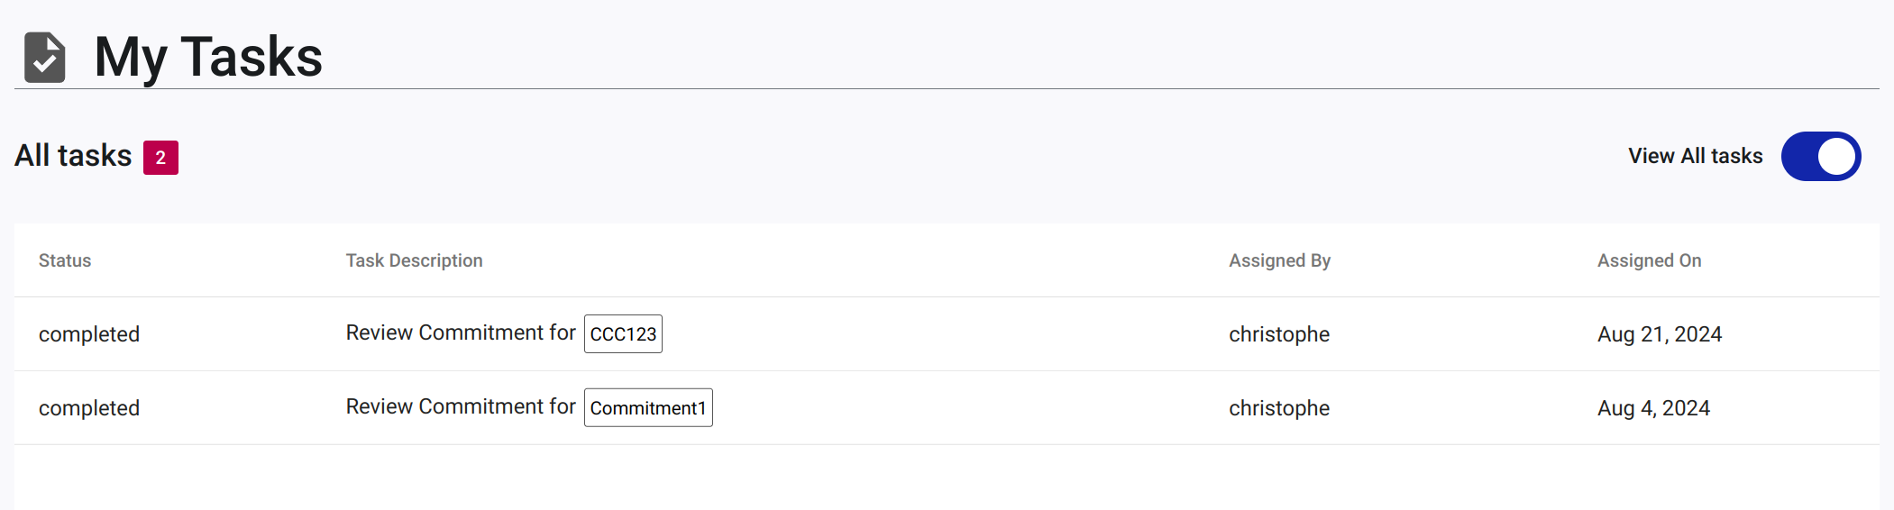Screen dimensions: 1894x510
Task: Select the completed status in CCC123 row
Action: point(89,334)
